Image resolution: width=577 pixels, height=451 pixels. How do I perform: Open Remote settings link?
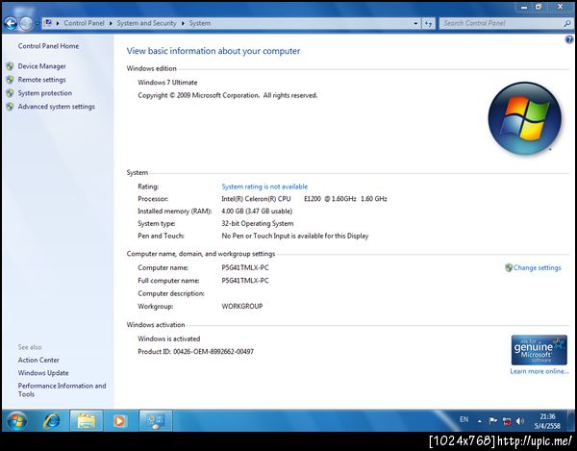click(x=41, y=80)
